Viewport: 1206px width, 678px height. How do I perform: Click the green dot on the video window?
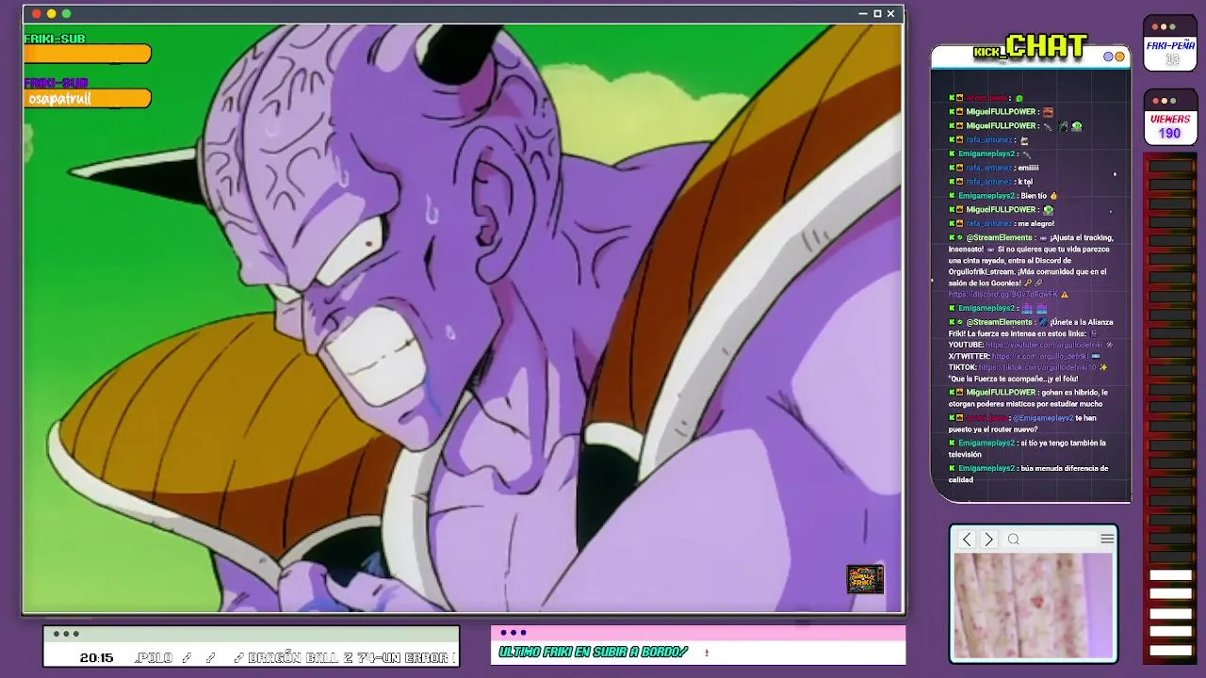(x=66, y=13)
